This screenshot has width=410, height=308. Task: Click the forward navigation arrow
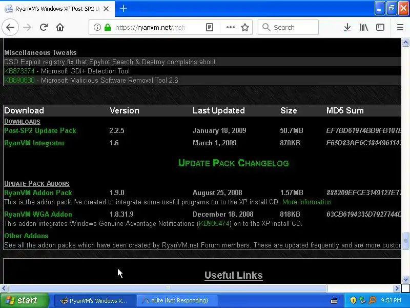pyautogui.click(x=27, y=27)
